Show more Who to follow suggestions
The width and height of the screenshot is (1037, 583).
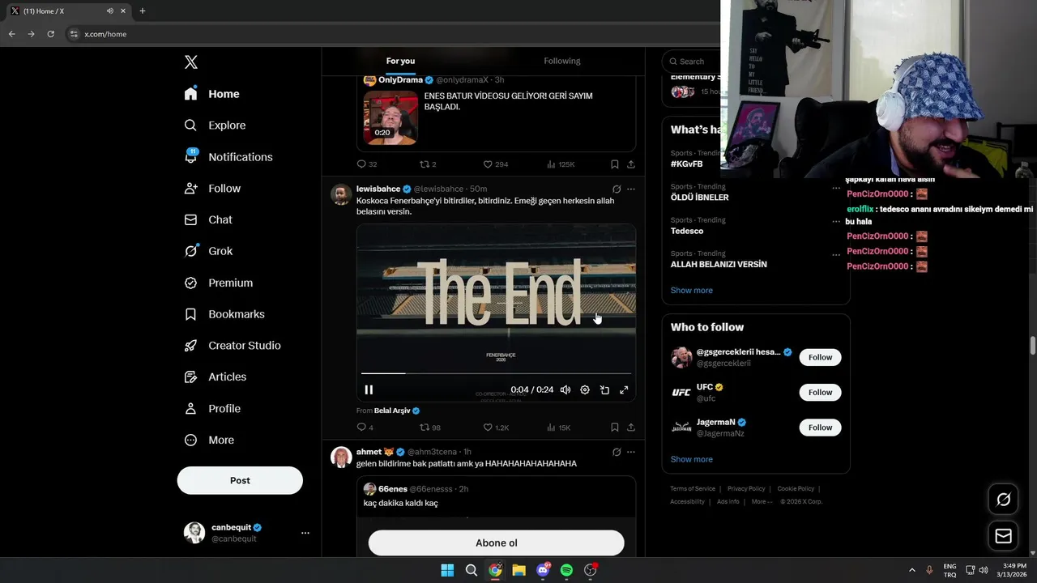[692, 459]
